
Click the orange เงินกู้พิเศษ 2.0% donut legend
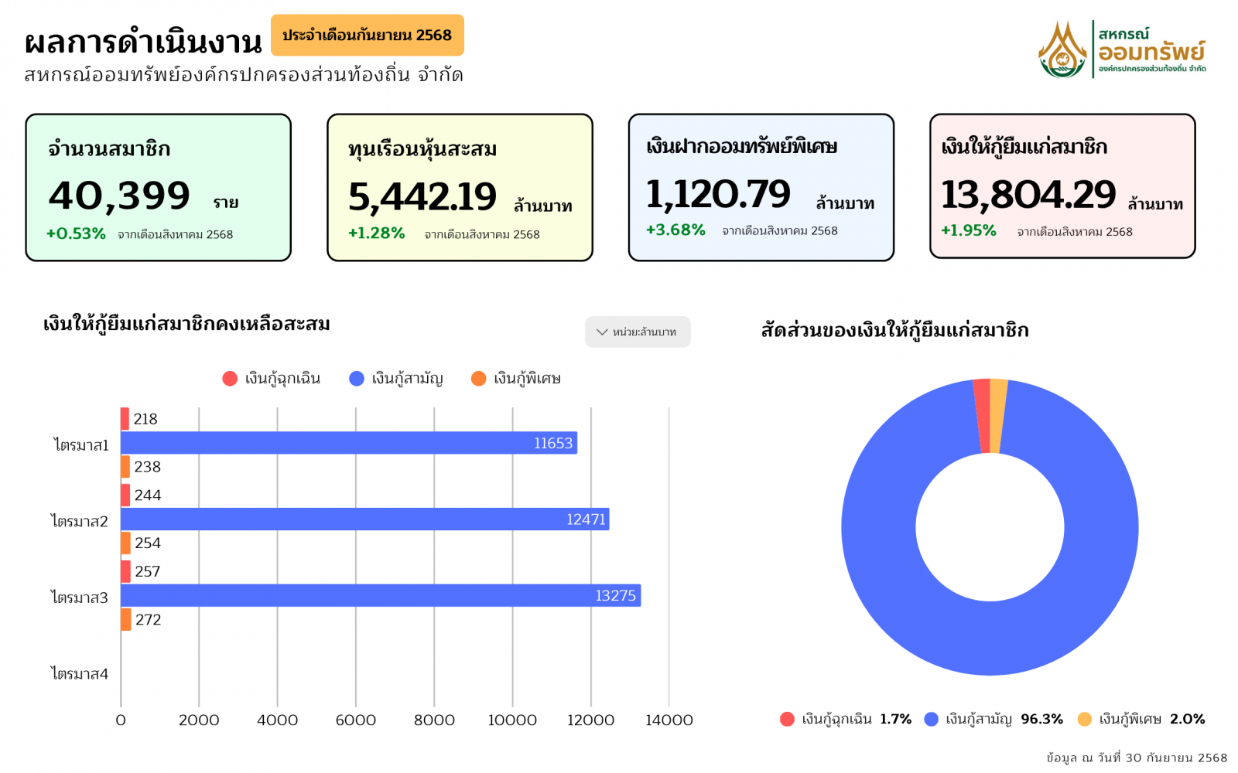point(1142,719)
